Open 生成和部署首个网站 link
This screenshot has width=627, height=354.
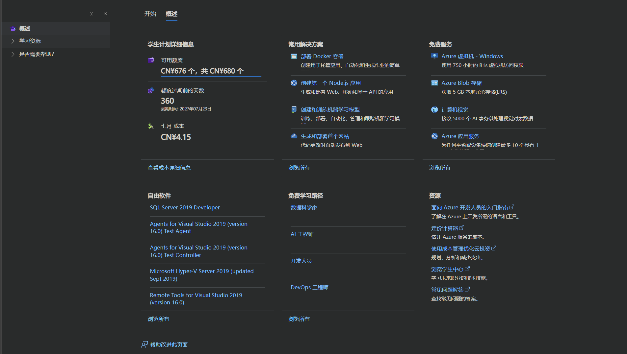pyautogui.click(x=325, y=136)
